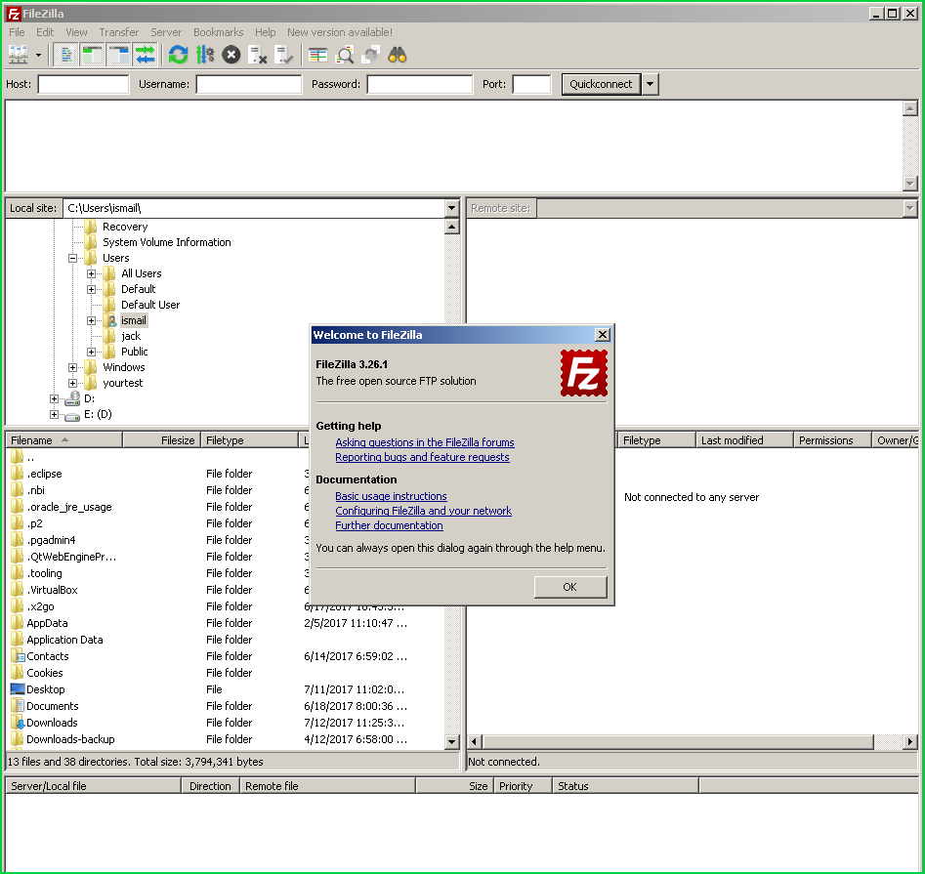This screenshot has height=874, width=925.
Task: Open the File menu
Action: [17, 32]
